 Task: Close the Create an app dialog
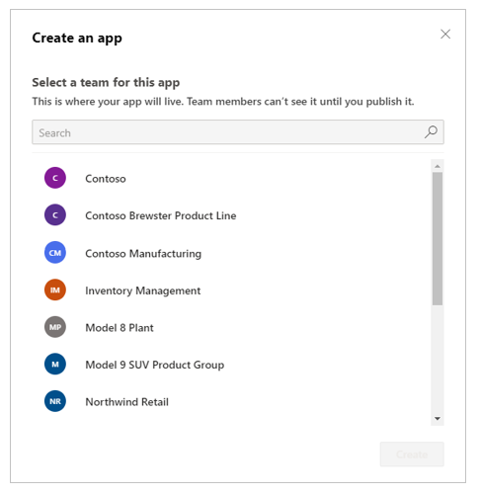(x=445, y=34)
